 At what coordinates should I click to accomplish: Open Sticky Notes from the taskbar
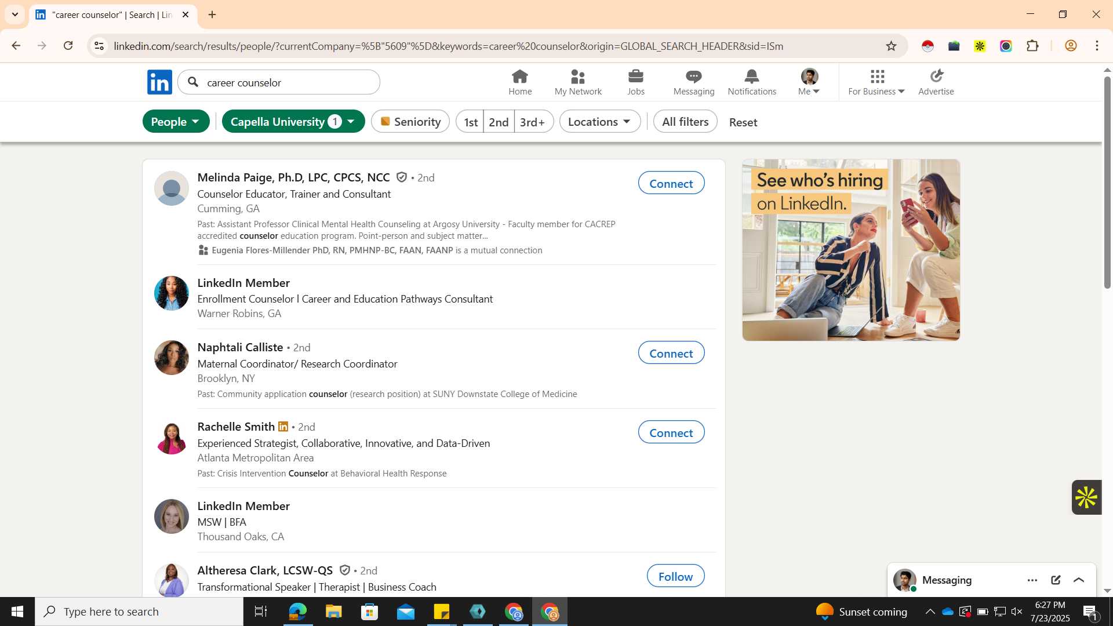pyautogui.click(x=441, y=612)
